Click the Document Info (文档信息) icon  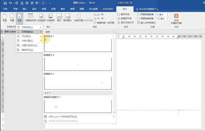41,18
